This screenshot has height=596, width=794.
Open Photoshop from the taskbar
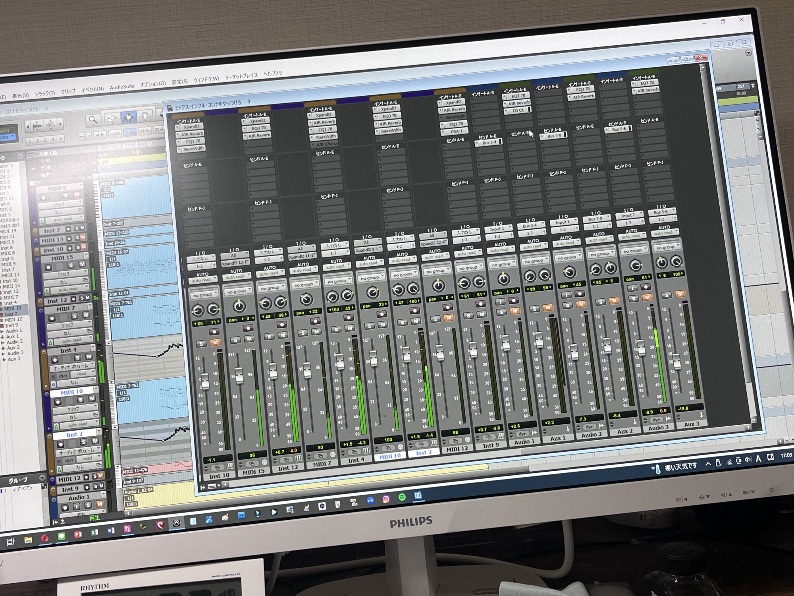[241, 515]
